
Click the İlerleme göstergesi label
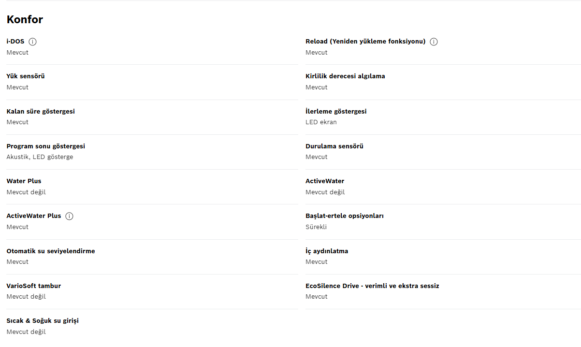coord(336,111)
